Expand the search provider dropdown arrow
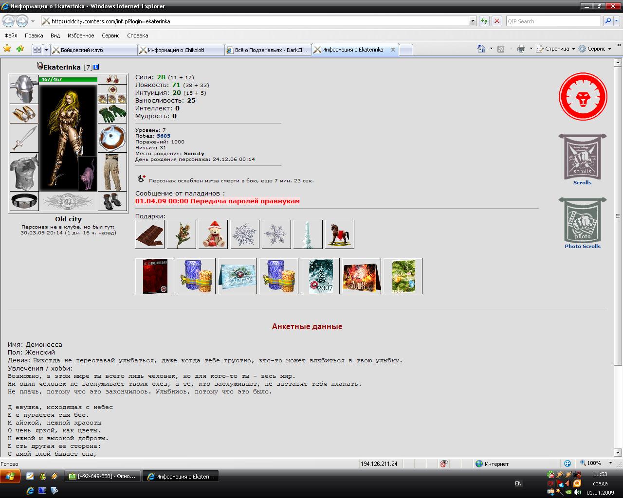The height and width of the screenshot is (498, 623). 617,21
